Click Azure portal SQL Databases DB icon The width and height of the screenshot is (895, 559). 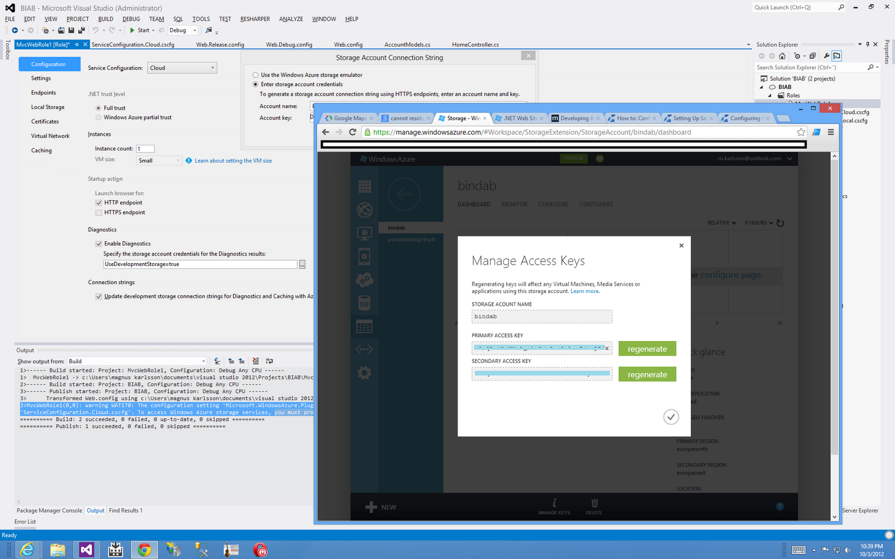click(365, 304)
